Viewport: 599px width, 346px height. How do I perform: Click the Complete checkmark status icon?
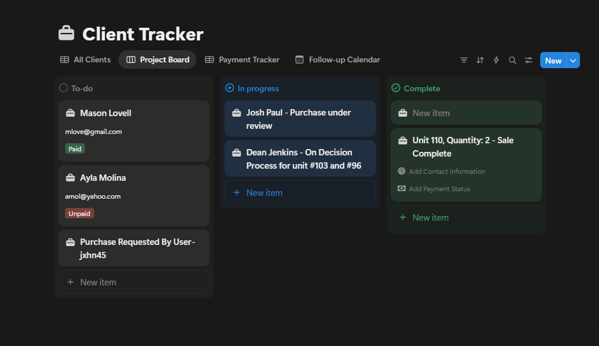[396, 88]
